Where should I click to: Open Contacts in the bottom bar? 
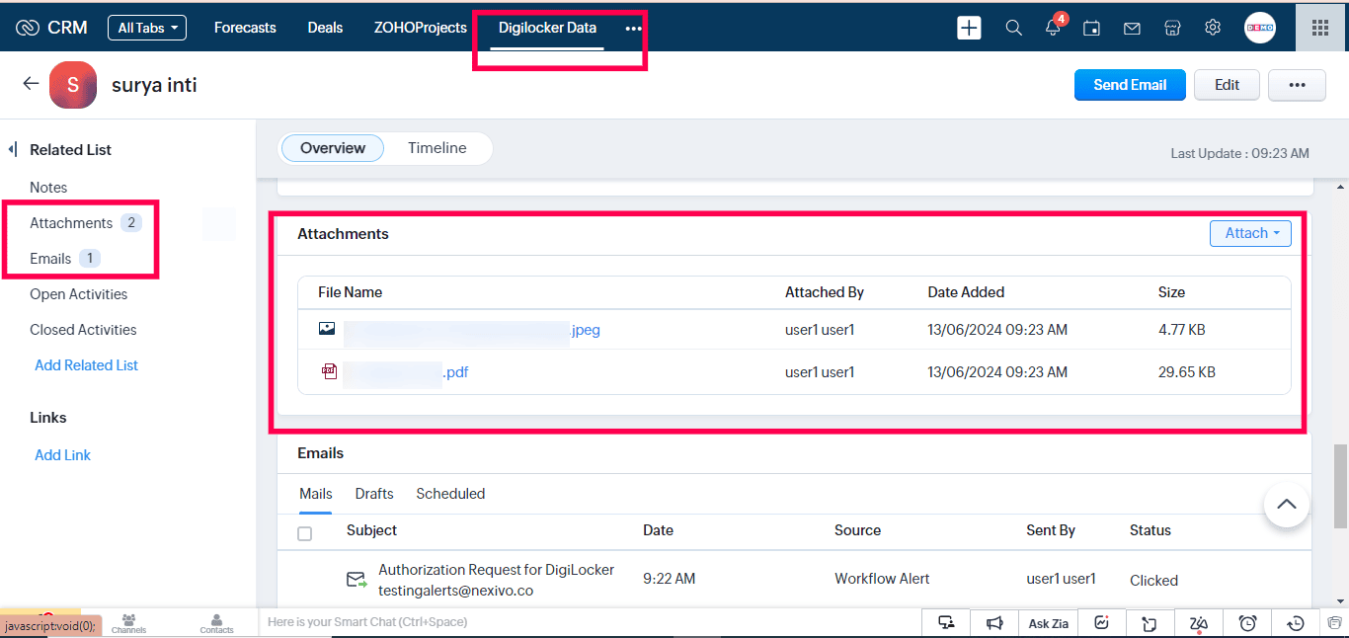point(216,623)
